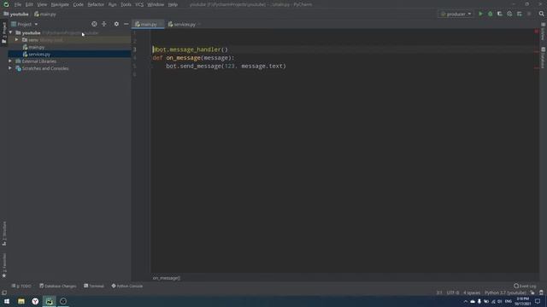
Task: Open the File menu
Action: (x=18, y=4)
